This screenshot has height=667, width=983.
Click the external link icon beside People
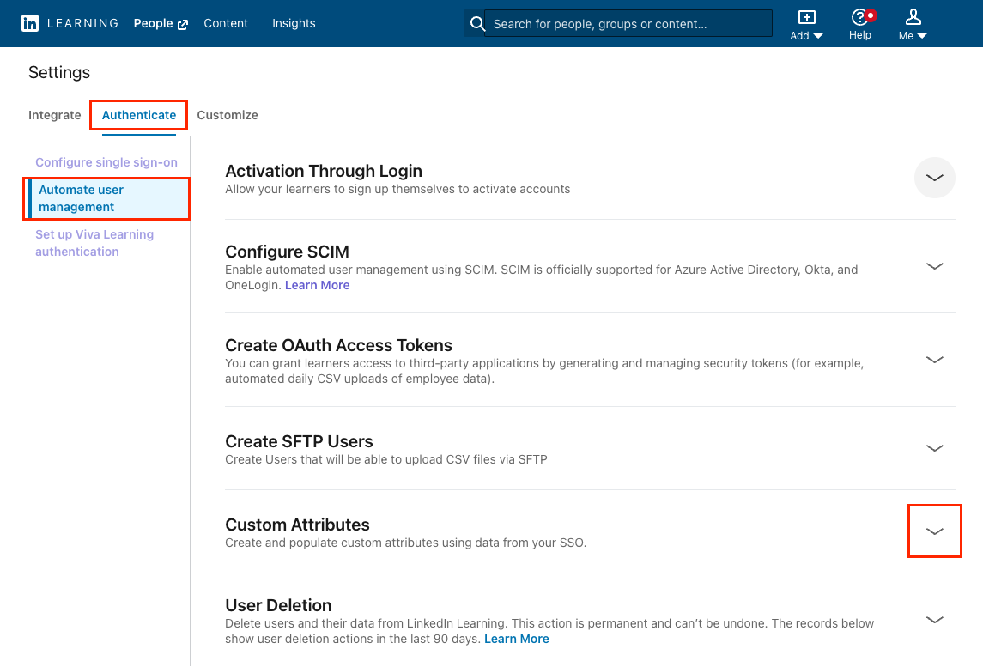183,23
